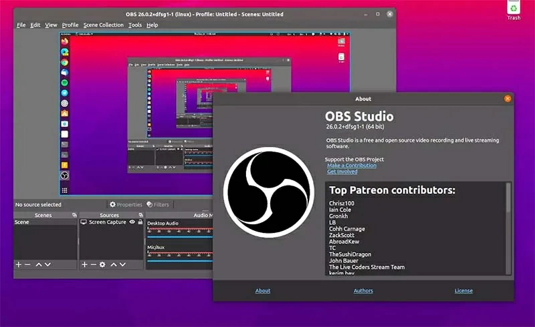Click the Filters button above the panels
535x327 pixels.
pos(158,204)
